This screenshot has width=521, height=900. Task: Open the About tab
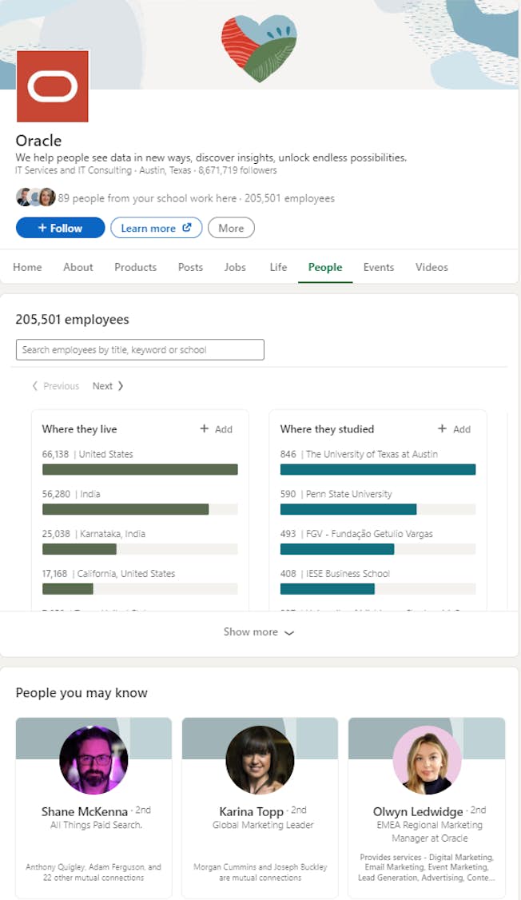click(78, 267)
